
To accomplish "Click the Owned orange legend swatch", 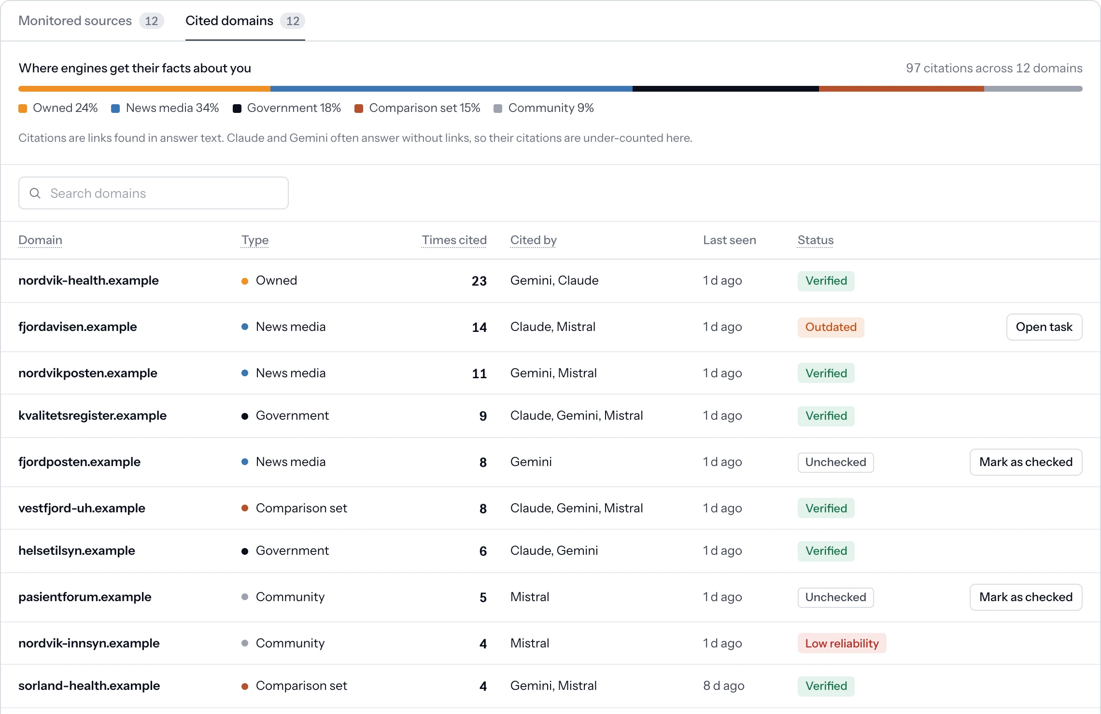I will (x=23, y=109).
